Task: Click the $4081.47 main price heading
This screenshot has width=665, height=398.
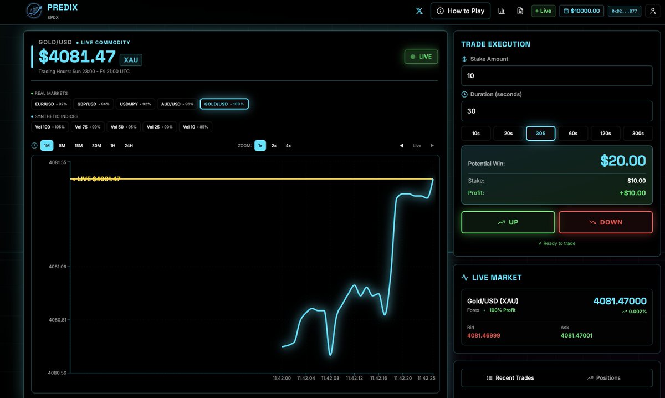Action: click(x=77, y=57)
